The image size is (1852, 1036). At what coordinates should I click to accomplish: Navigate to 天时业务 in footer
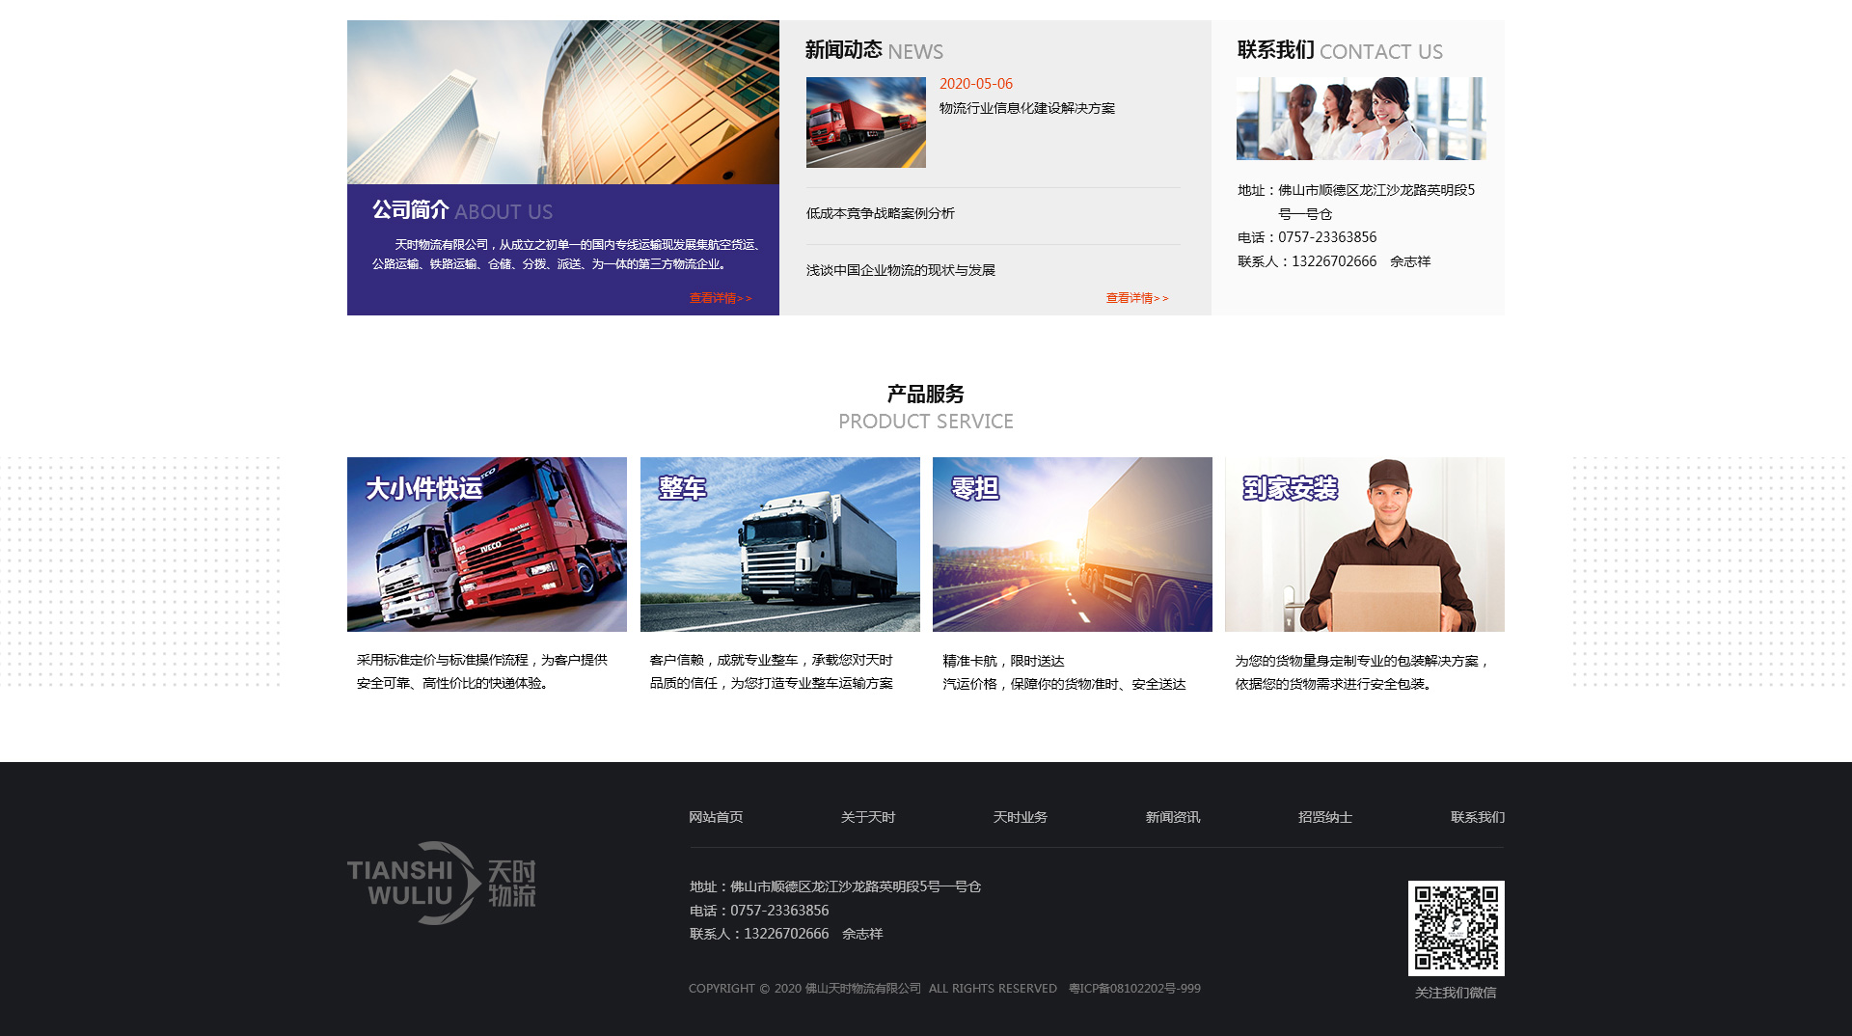[x=1021, y=817]
